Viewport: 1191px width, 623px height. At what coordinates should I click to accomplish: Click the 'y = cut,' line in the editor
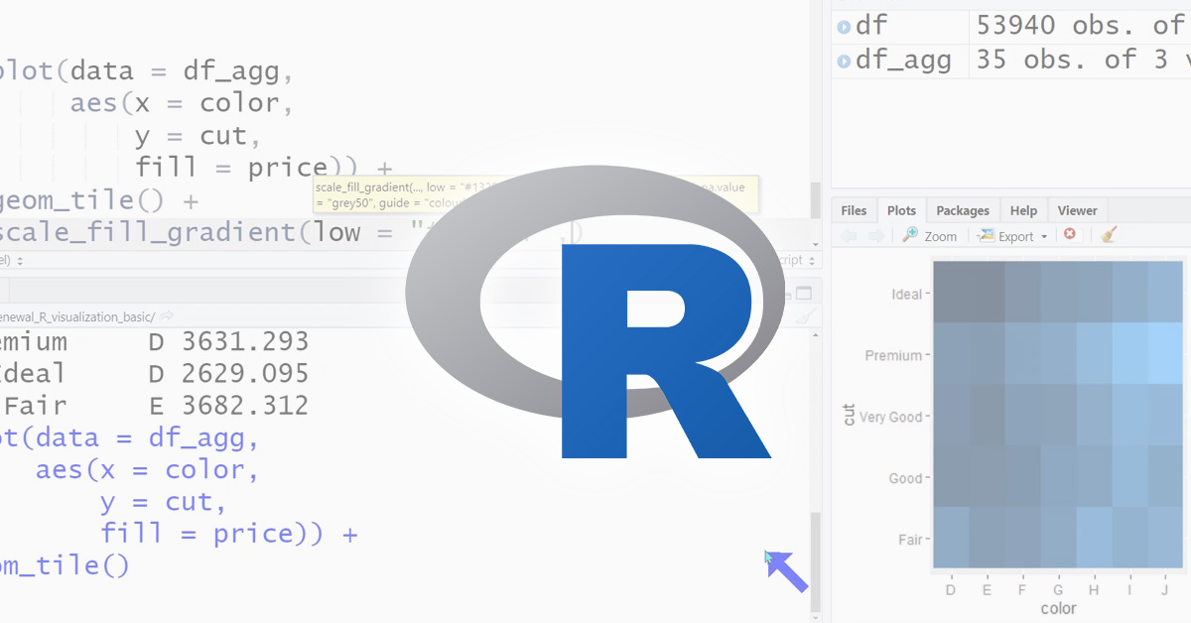click(198, 136)
